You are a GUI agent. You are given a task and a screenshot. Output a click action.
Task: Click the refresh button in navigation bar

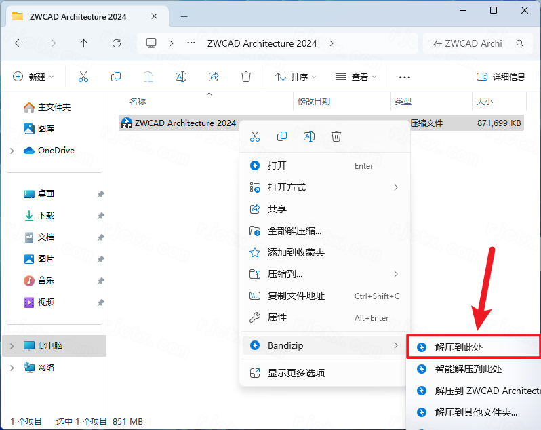(117, 43)
